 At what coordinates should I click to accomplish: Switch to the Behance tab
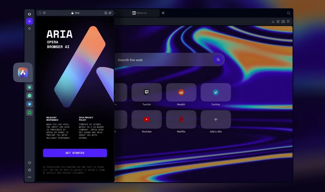click(x=141, y=13)
